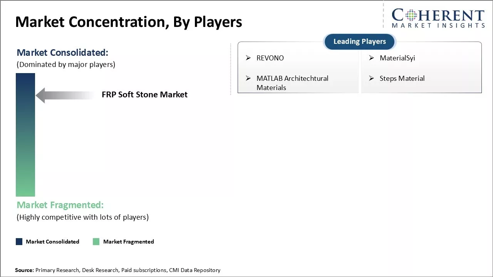
Task: Click the arrow bullet beside REVONO
Action: [x=248, y=58]
